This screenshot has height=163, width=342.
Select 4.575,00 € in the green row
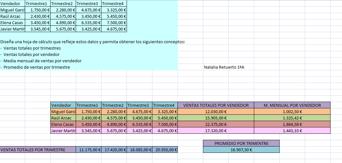114,118
